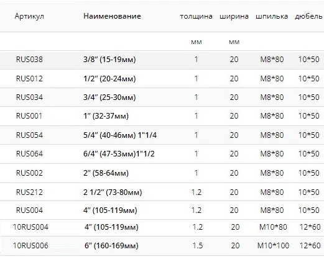The image size is (324, 257).
Task: Click name 5/4″ (40-46мм) 1"1/4
Action: (120, 135)
